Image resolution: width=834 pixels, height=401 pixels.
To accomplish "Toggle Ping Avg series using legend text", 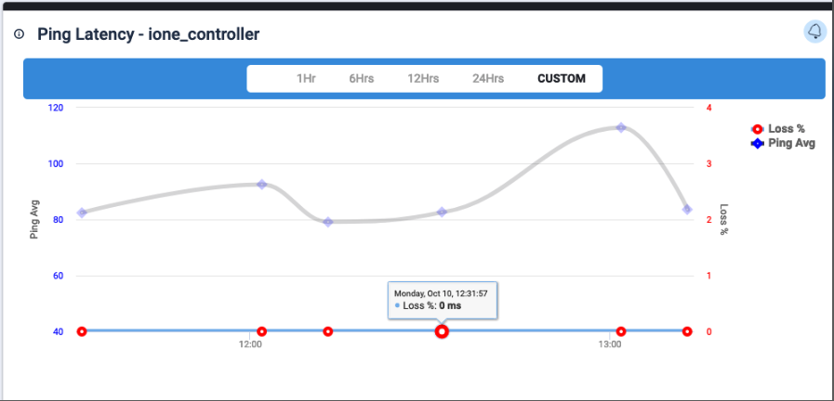I will click(791, 144).
